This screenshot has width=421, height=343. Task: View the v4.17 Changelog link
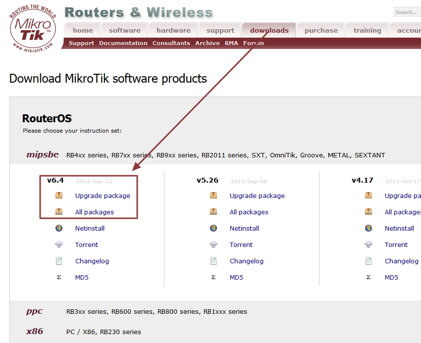pos(401,261)
